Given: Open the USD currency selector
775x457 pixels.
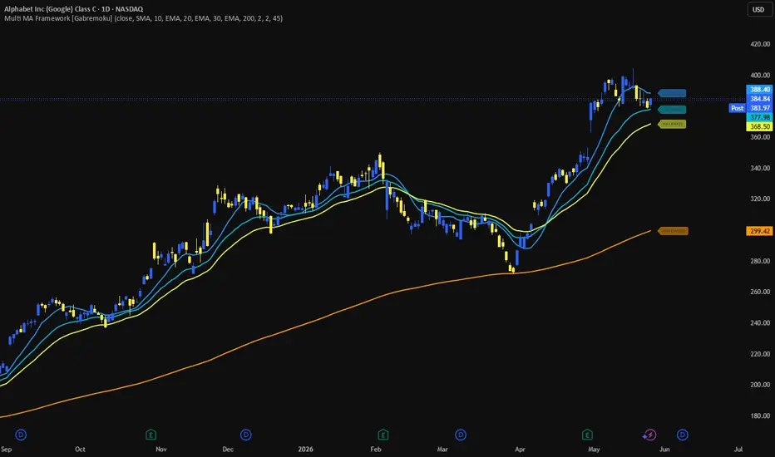Looking at the screenshot, I should 758,9.
